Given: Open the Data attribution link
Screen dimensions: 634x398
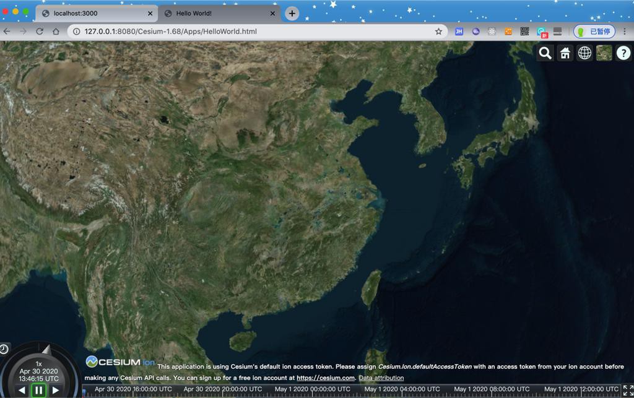Looking at the screenshot, I should point(381,378).
